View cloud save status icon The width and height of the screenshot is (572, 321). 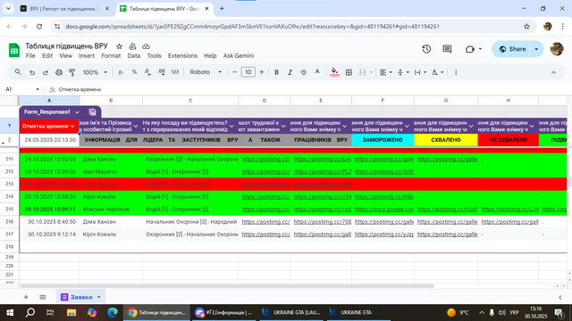(146, 46)
